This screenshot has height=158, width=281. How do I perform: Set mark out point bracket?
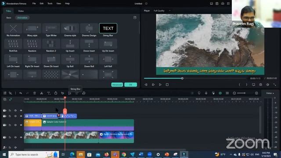(x=247, y=85)
